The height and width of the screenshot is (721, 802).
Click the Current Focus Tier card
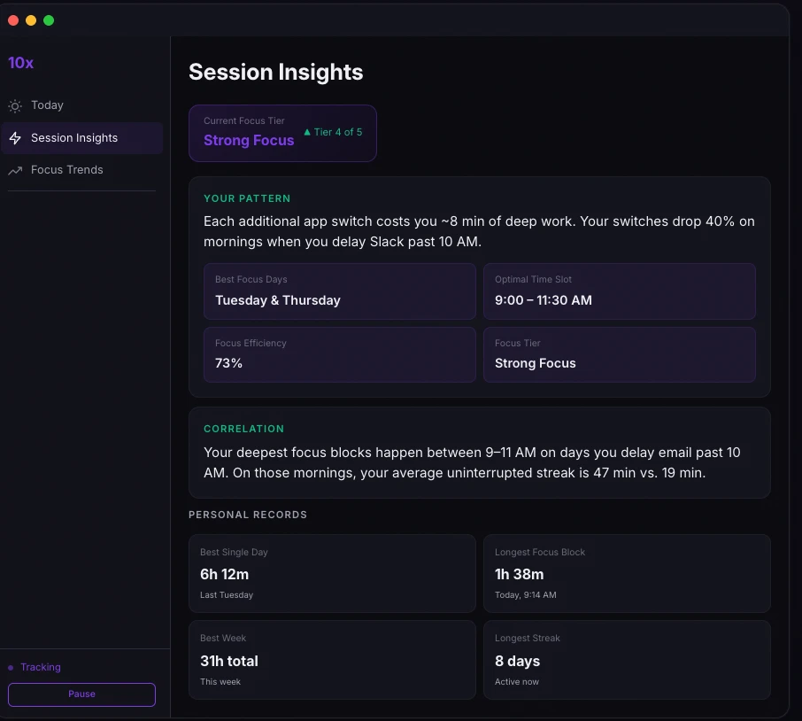282,134
